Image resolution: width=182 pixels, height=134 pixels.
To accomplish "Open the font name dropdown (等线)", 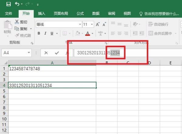I will [x=80, y=24].
